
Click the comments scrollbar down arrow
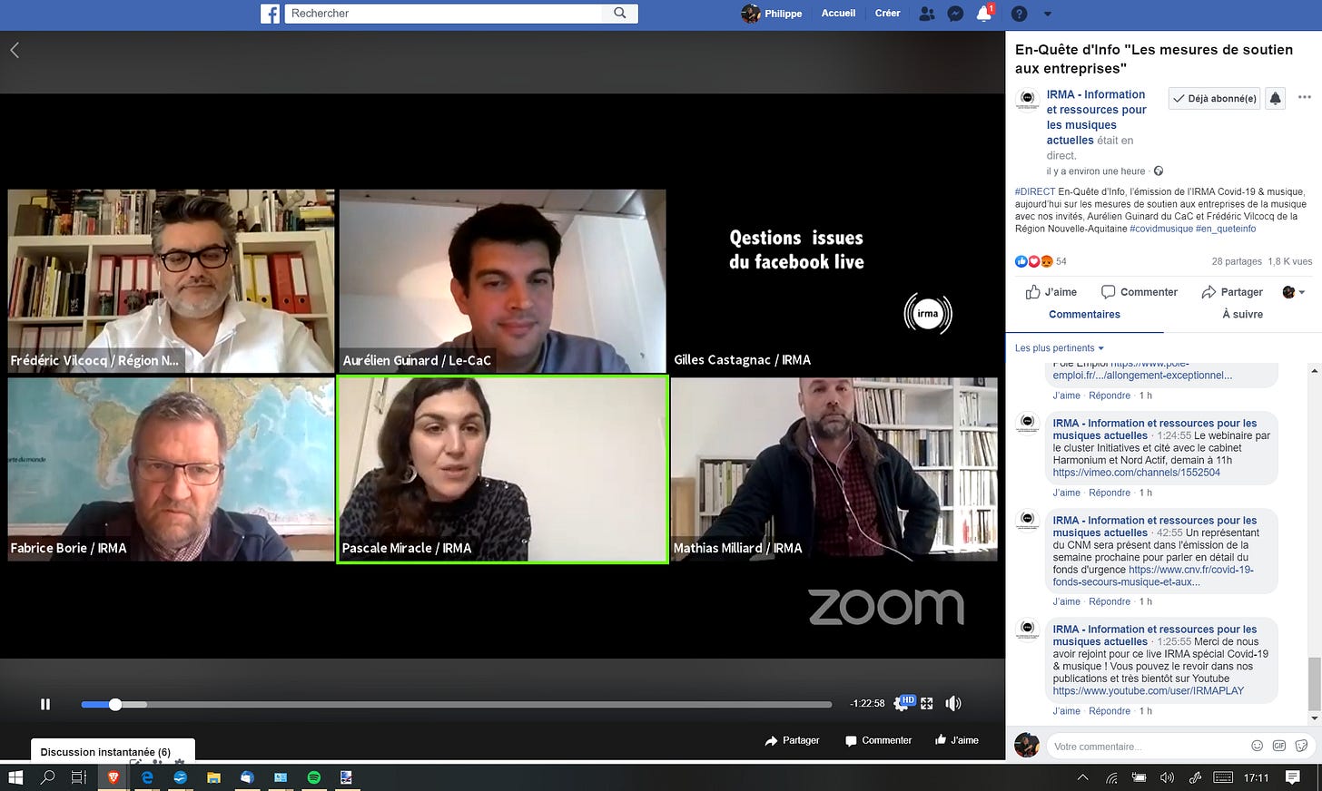[x=1314, y=718]
